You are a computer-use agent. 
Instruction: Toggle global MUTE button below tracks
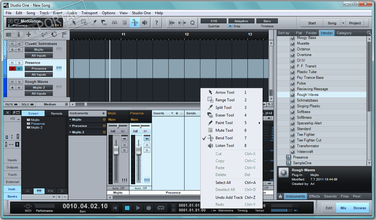coord(11,104)
